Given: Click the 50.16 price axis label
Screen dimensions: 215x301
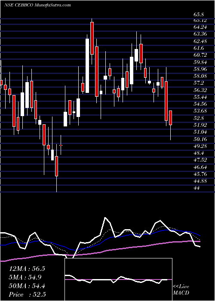Looking at the screenshot, I should (x=200, y=139).
